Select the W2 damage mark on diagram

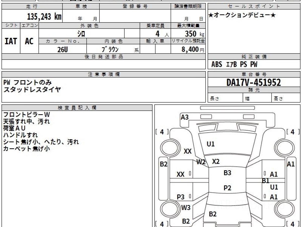[201, 162]
